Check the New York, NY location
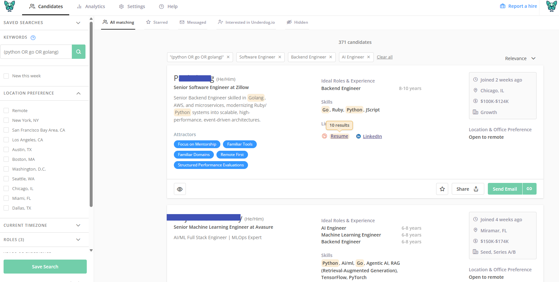The width and height of the screenshot is (559, 282). pyautogui.click(x=6, y=121)
